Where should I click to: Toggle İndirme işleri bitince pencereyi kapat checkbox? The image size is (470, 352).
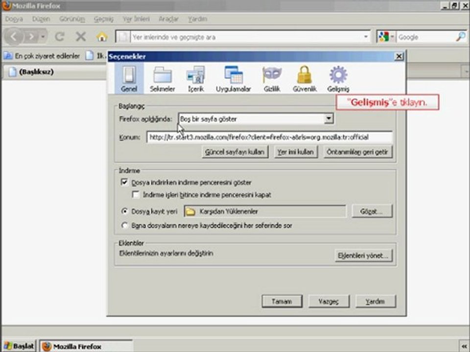(x=136, y=195)
